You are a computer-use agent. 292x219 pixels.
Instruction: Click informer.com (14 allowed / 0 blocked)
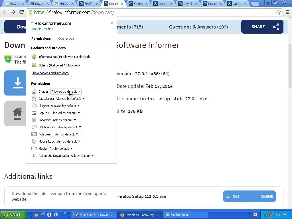(x=64, y=57)
